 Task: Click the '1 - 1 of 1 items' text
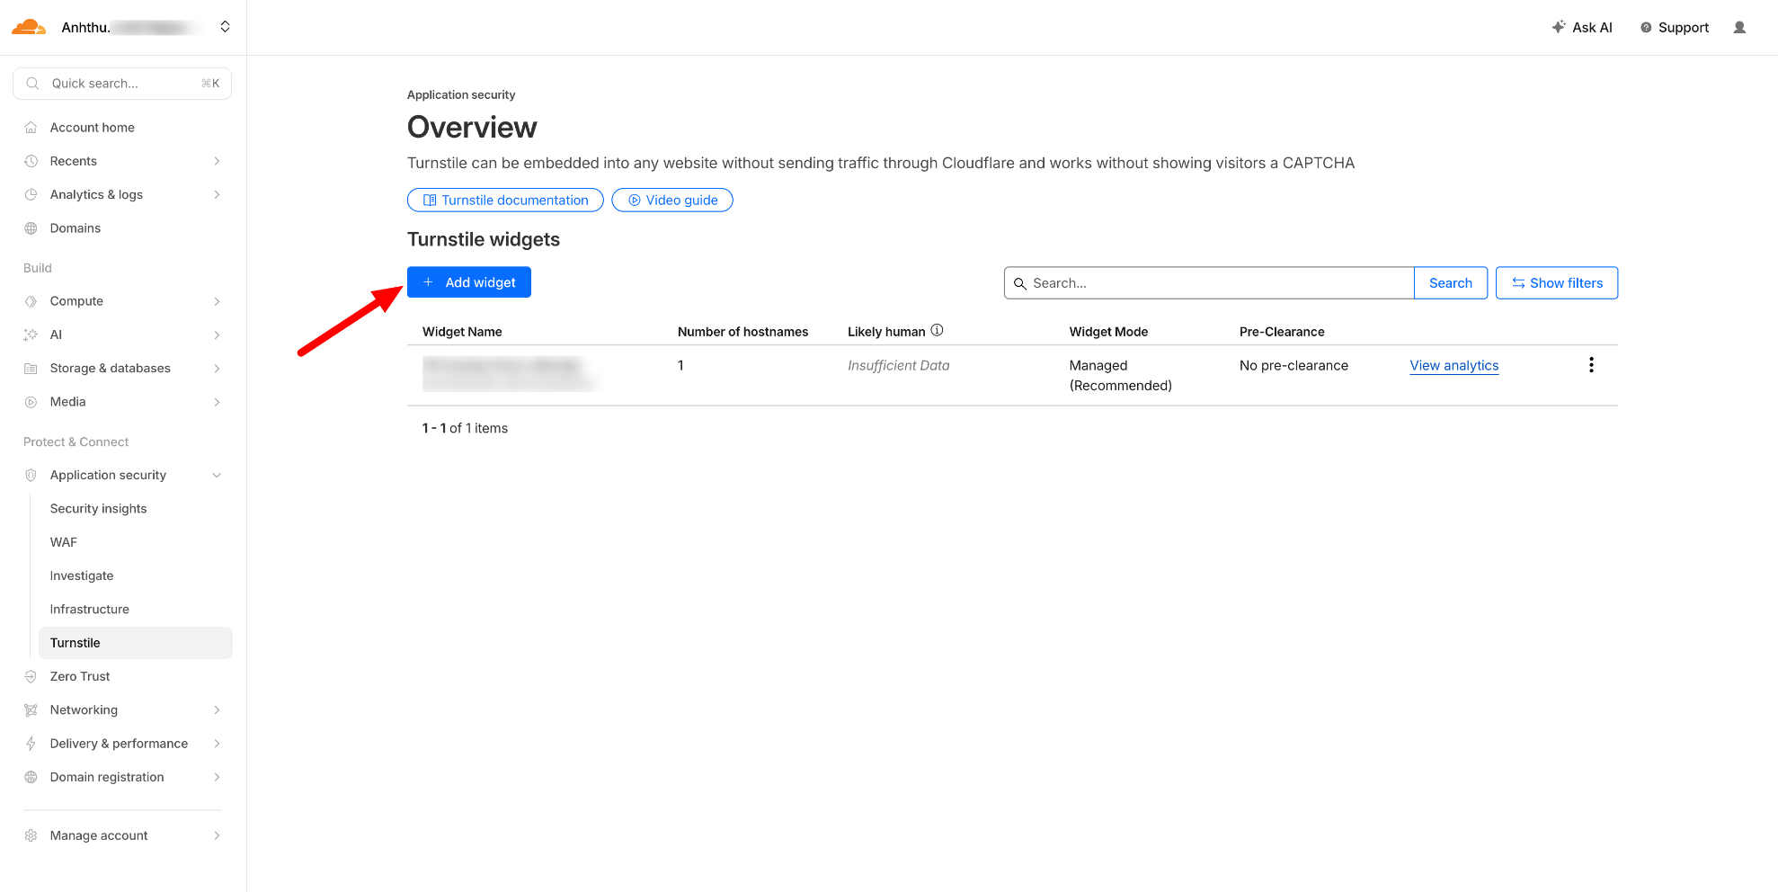point(465,428)
